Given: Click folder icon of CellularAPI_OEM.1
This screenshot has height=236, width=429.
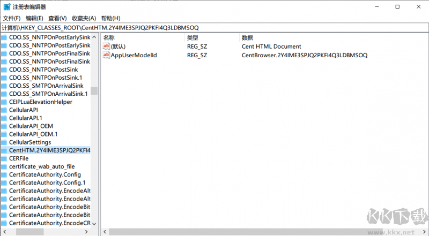Looking at the screenshot, I should pos(4,134).
